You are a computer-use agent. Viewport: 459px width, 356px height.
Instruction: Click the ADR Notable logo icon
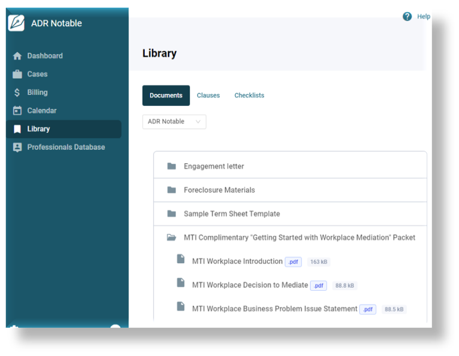tap(16, 23)
